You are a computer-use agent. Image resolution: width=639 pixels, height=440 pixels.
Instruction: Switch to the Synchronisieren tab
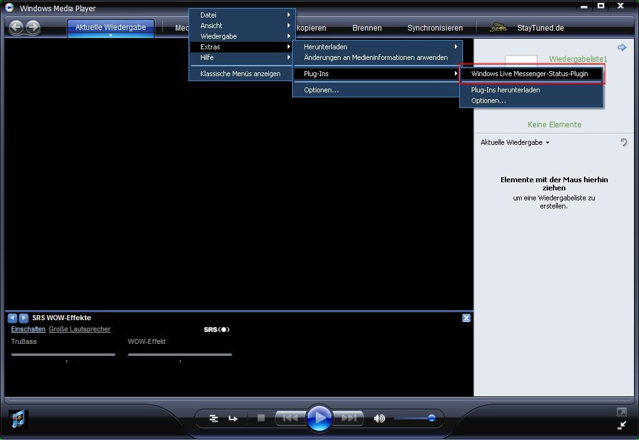[x=435, y=27]
